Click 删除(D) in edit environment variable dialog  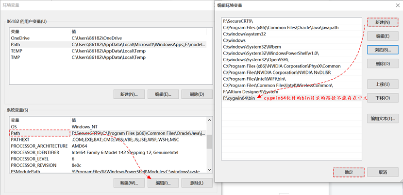383,63
